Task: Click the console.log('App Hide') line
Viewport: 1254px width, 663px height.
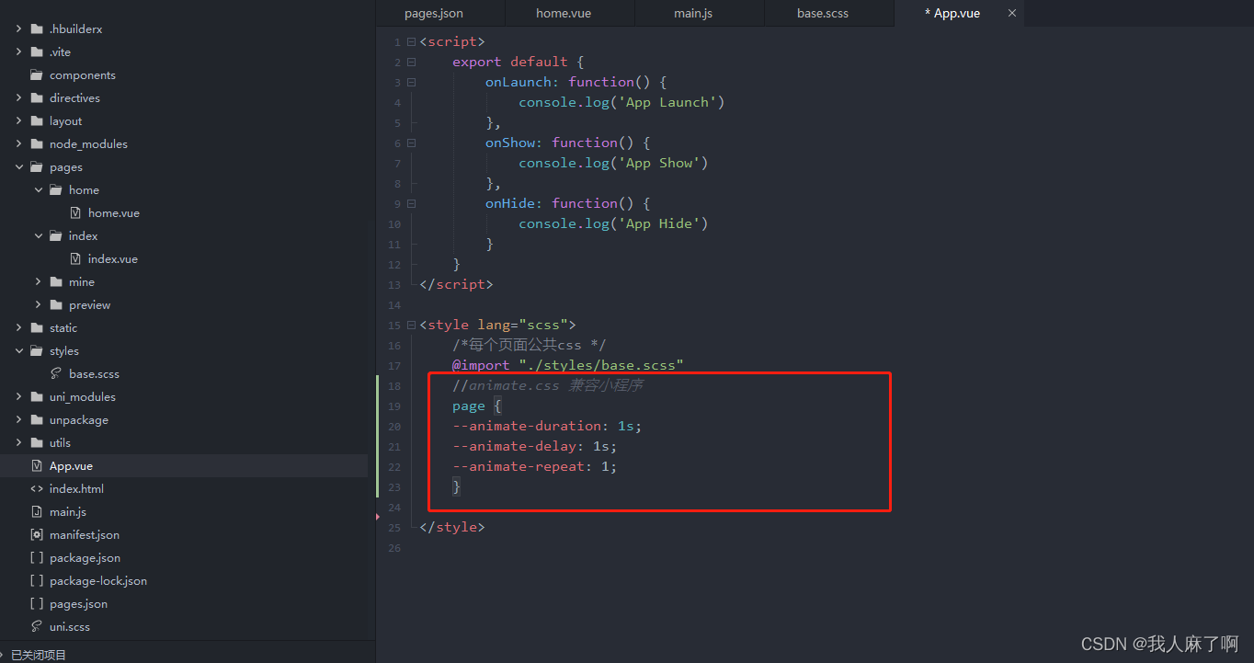Action: (x=613, y=224)
